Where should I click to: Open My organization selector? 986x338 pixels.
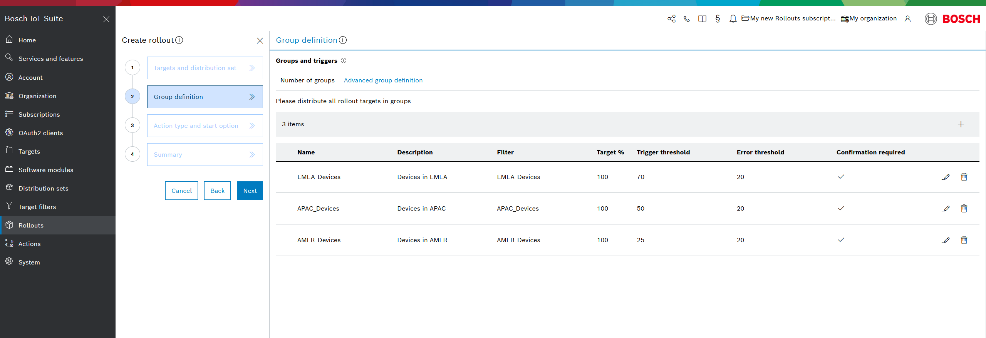869,18
